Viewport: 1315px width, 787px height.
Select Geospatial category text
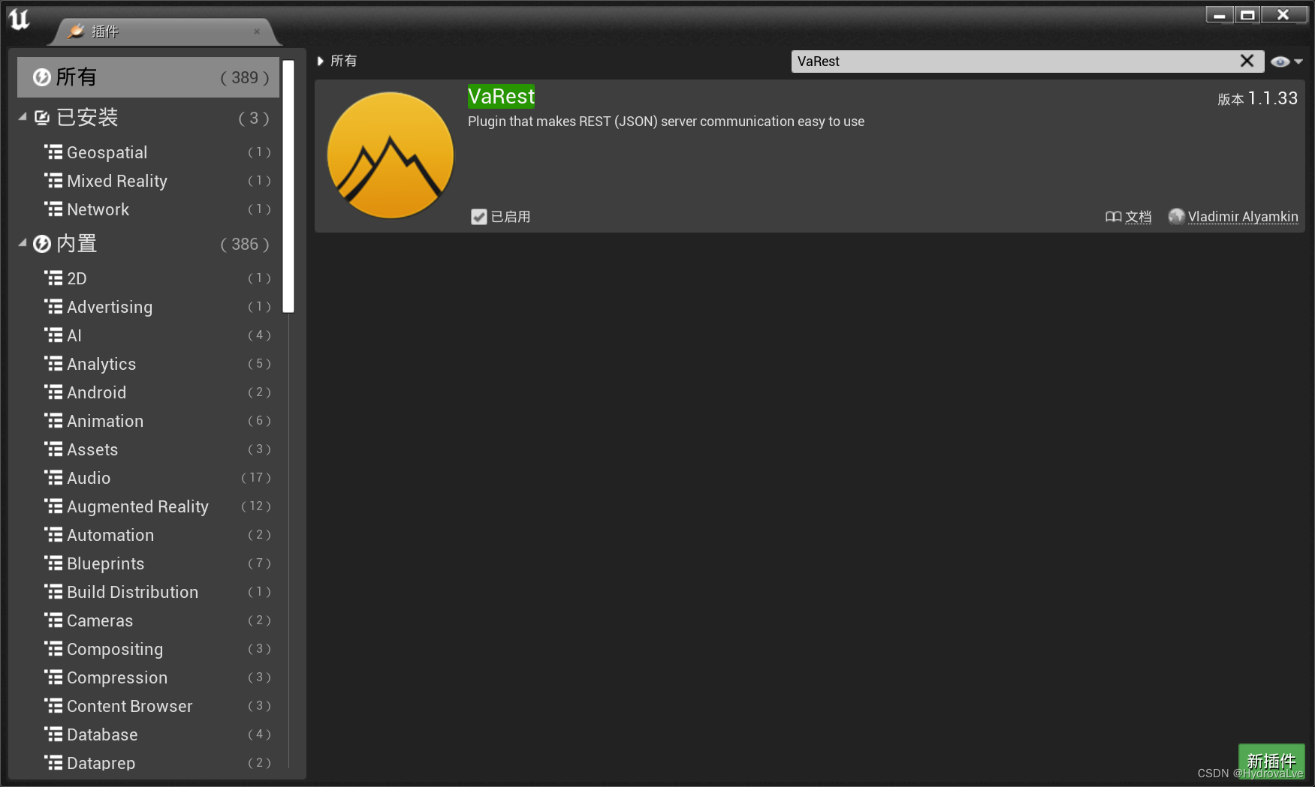point(107,152)
